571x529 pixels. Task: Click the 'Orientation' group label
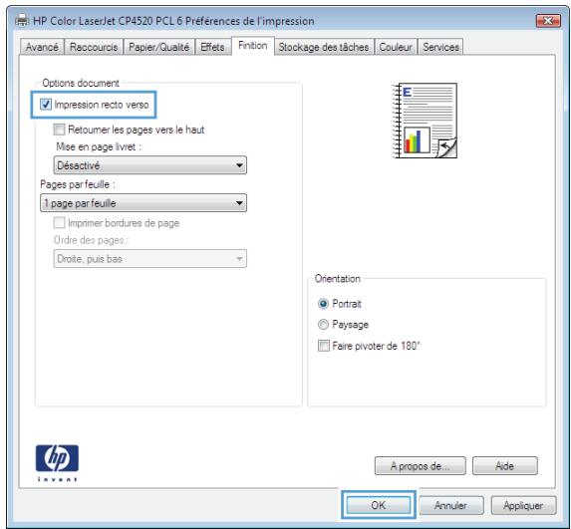(x=338, y=279)
